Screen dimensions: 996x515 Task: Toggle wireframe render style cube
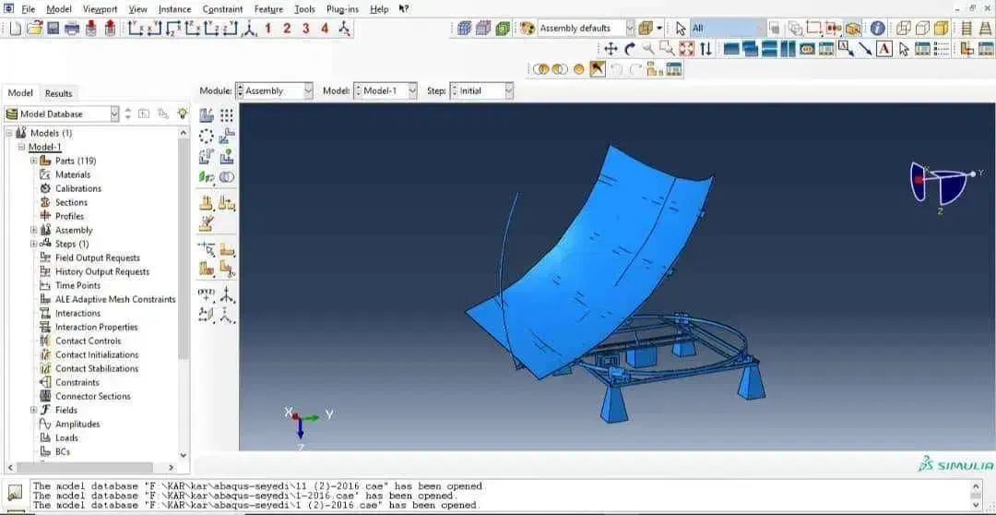tap(903, 28)
